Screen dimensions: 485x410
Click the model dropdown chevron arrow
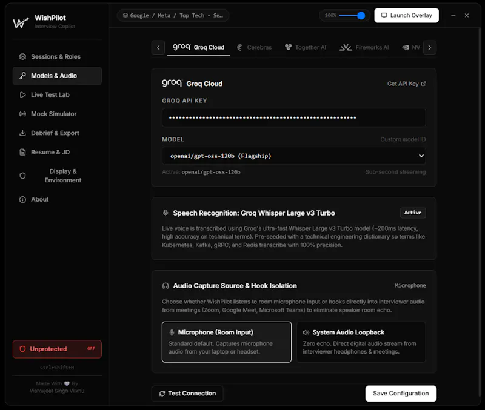[x=421, y=156]
